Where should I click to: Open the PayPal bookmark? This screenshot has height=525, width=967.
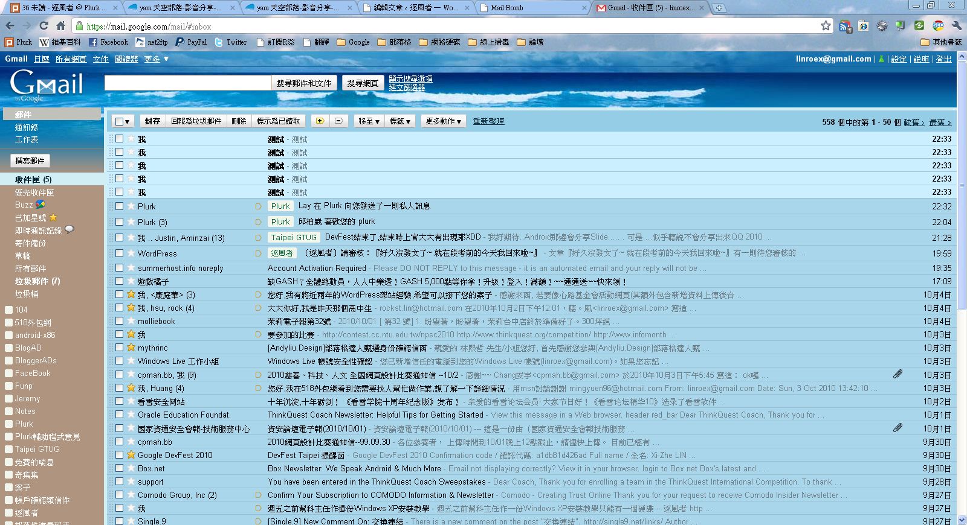191,42
